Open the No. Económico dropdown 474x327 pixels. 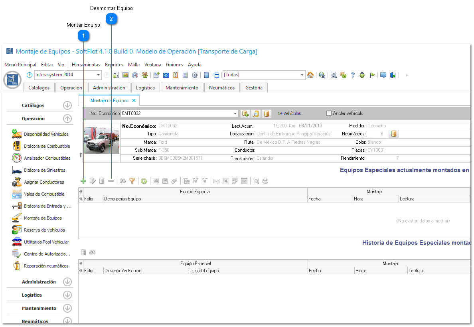coord(235,114)
